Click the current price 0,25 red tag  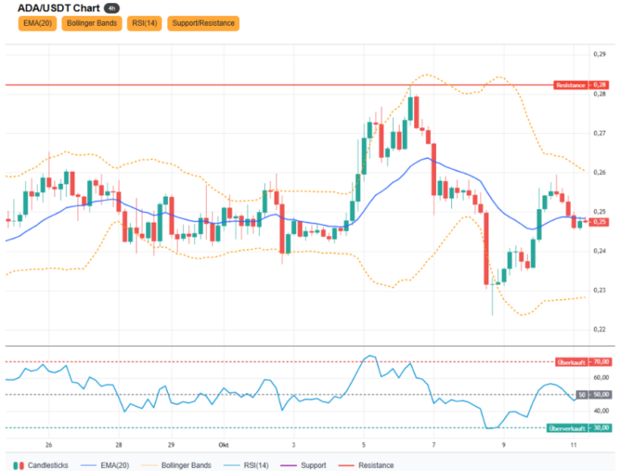pyautogui.click(x=600, y=222)
